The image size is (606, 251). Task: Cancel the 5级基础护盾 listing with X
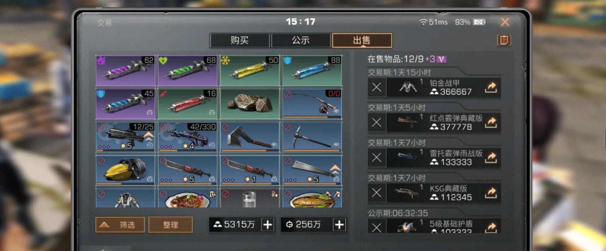377,226
